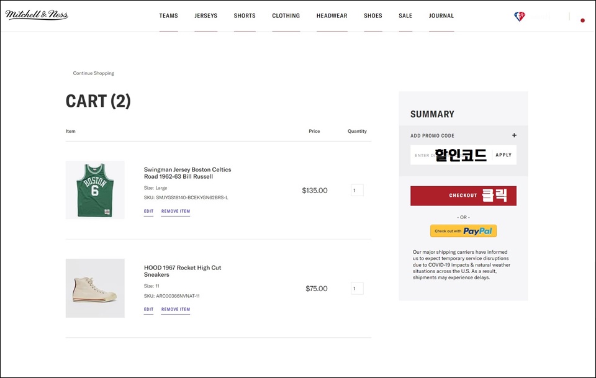Click the jersey SKU text
This screenshot has width=596, height=378.
point(186,197)
